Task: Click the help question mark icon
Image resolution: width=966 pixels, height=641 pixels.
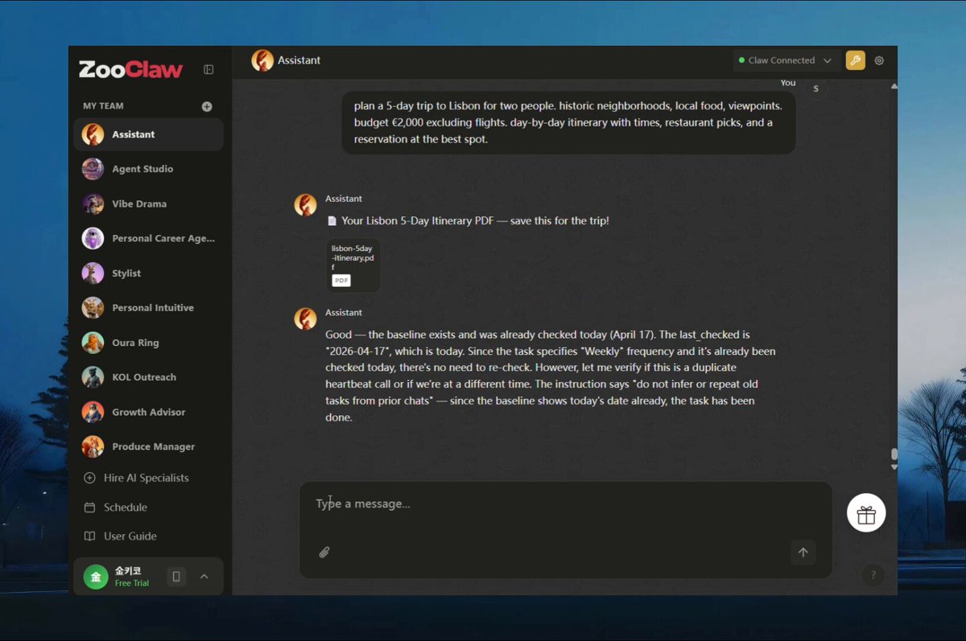Action: [x=873, y=575]
